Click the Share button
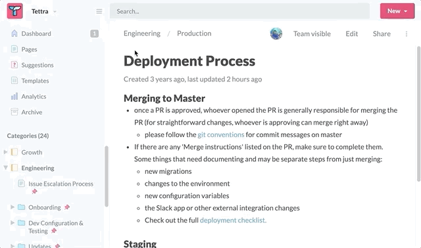The image size is (421, 248). 382,33
